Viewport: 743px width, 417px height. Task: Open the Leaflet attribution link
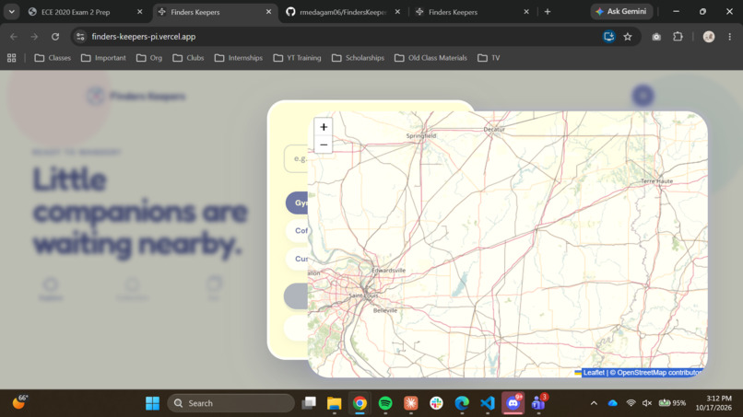(x=594, y=373)
